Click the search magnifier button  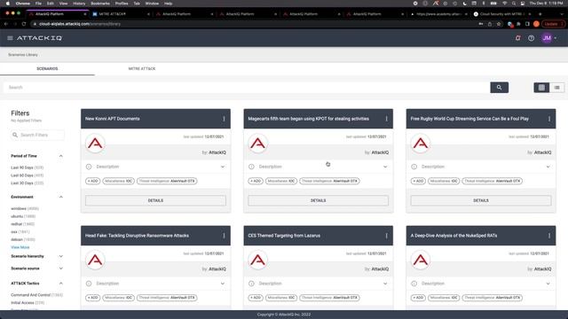click(x=499, y=88)
